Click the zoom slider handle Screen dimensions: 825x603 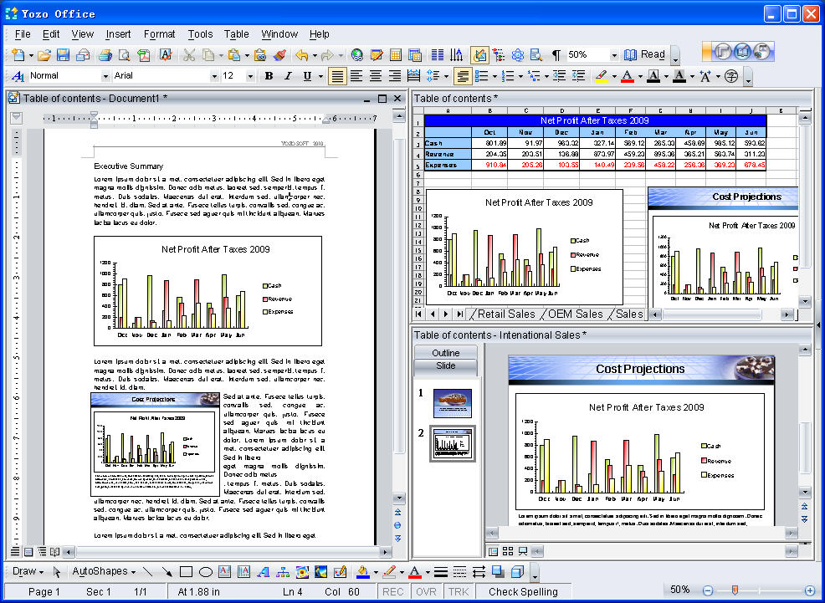point(735,591)
